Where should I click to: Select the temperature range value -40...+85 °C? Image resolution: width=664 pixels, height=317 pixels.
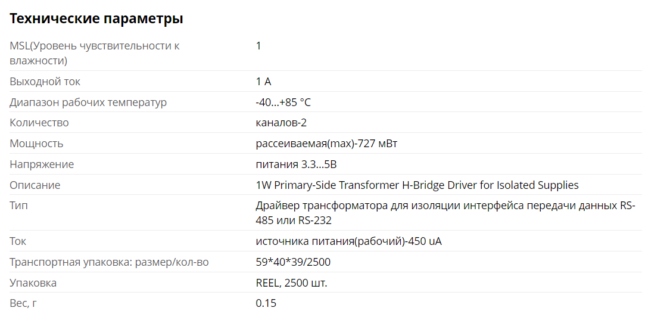coord(283,102)
